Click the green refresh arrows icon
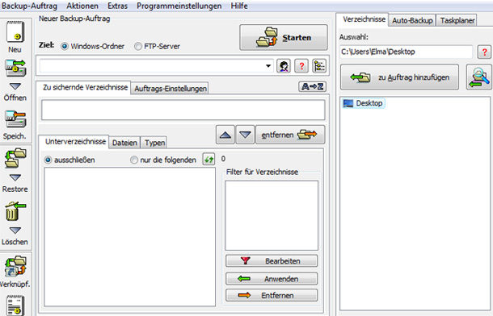 pyautogui.click(x=209, y=159)
